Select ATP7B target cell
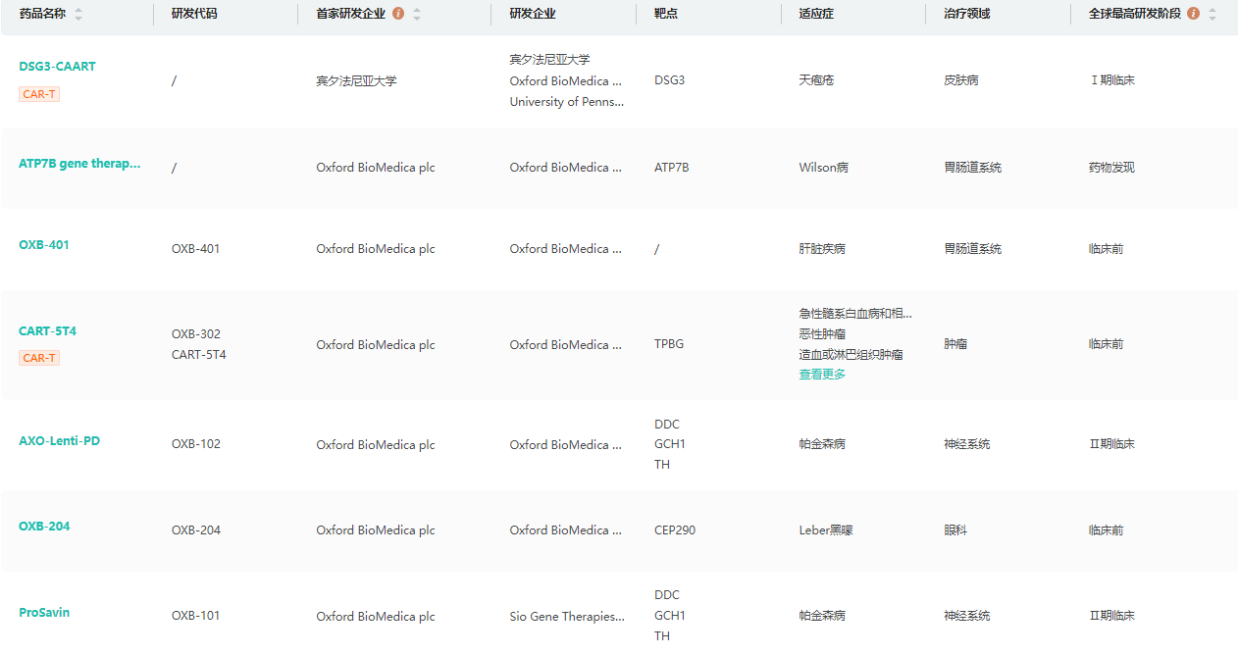 pos(672,168)
